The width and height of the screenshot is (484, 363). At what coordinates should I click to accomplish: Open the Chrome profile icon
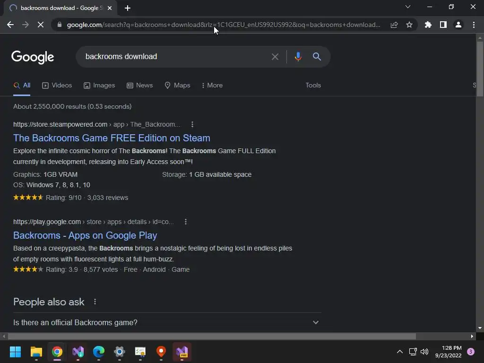click(x=458, y=25)
